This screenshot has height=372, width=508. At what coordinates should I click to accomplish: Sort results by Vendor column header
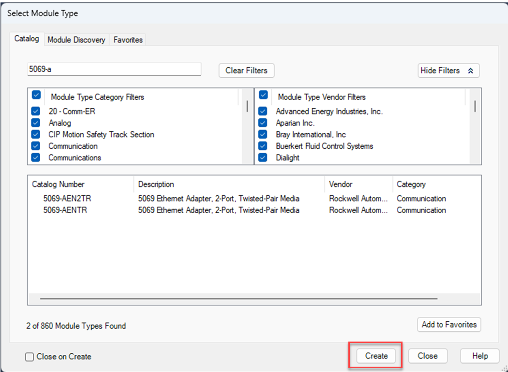(359, 185)
